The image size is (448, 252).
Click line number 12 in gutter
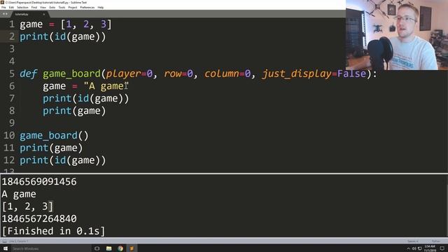[9, 160]
